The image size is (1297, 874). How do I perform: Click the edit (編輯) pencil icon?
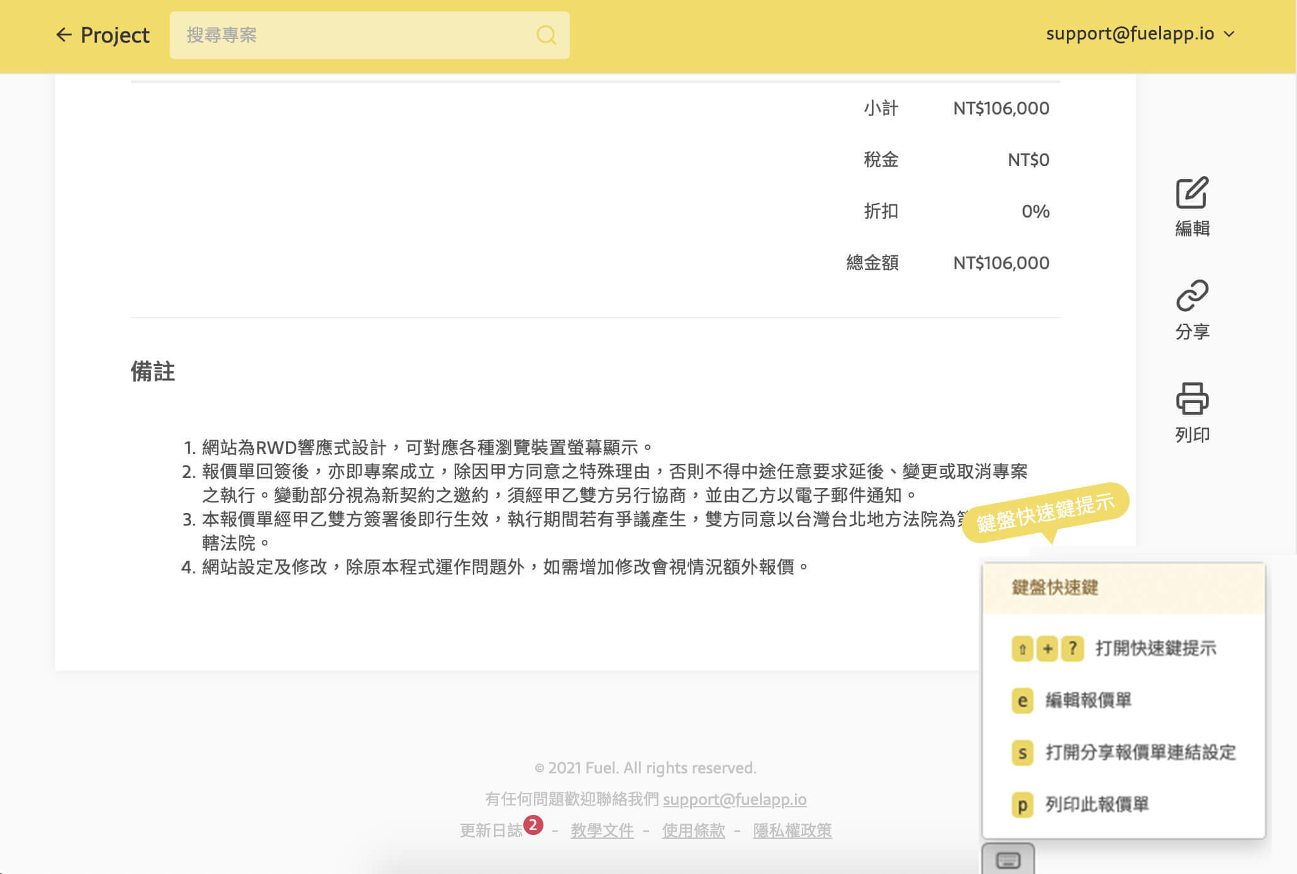1192,193
